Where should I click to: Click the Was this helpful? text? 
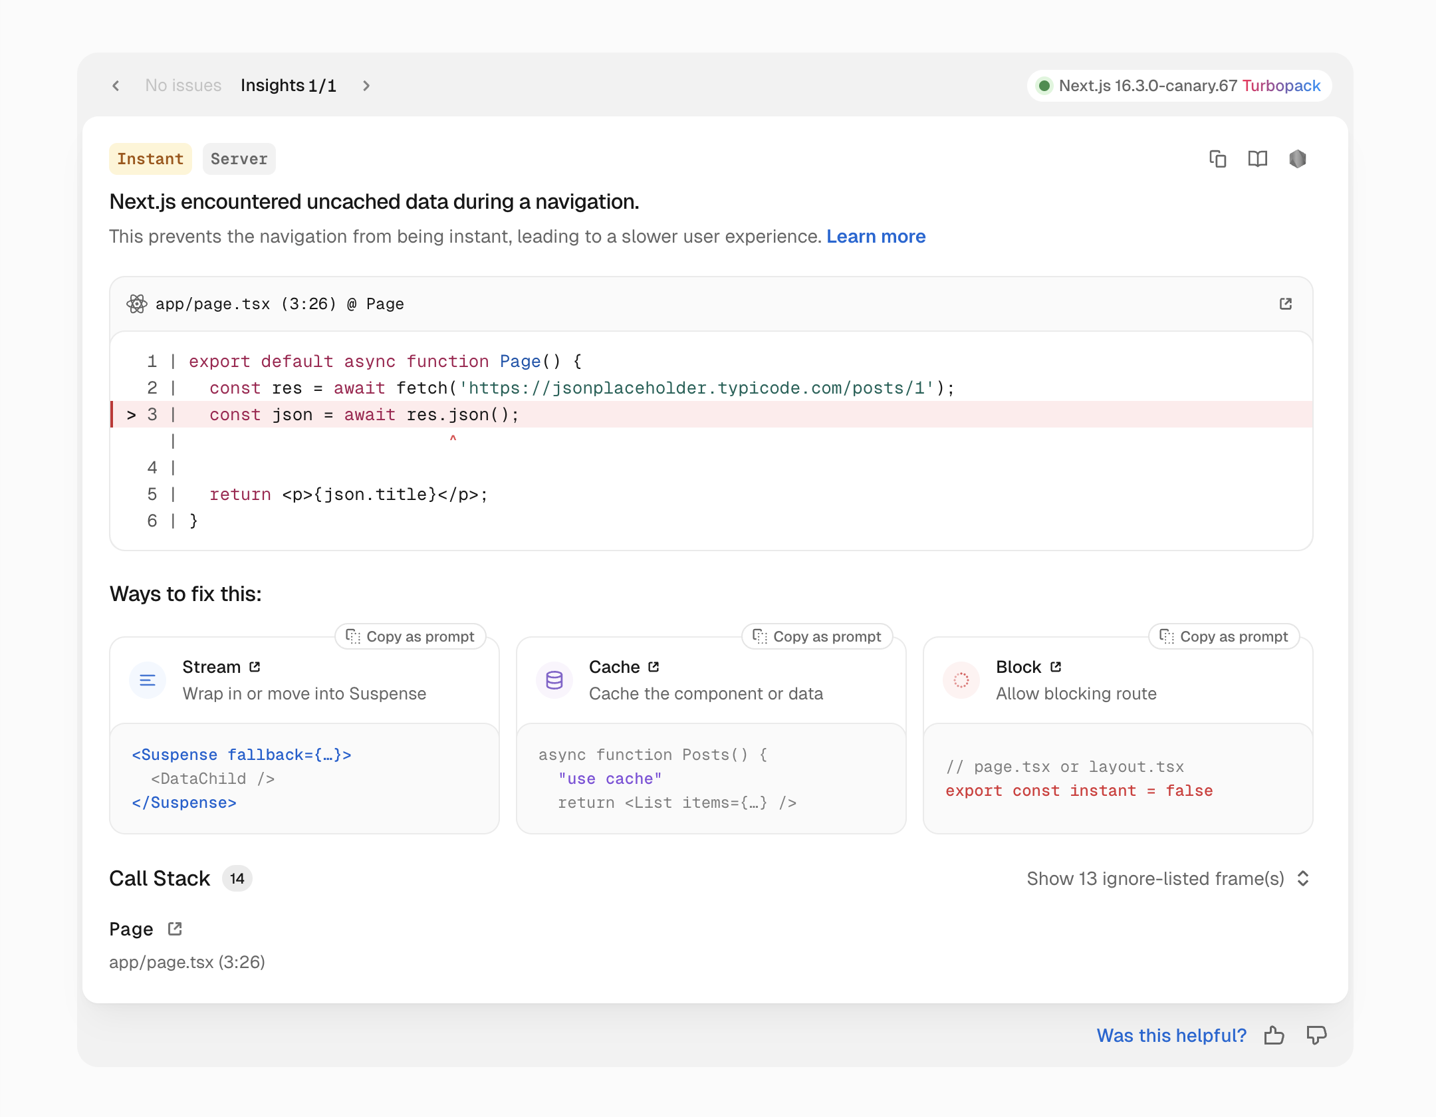point(1171,1035)
